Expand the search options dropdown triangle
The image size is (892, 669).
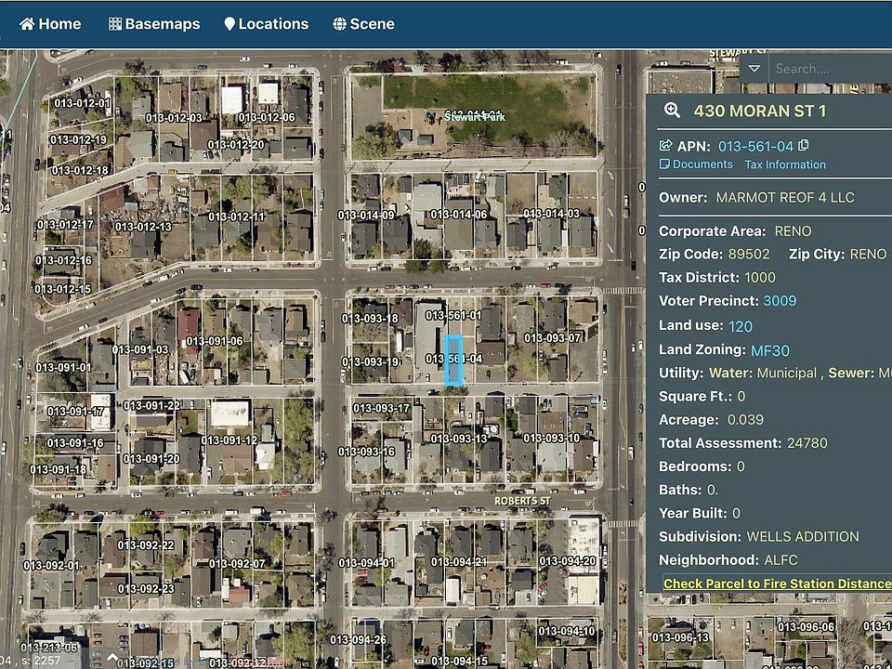coord(754,69)
